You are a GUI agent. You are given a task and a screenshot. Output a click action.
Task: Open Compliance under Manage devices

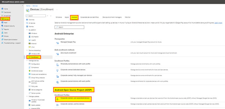[35, 67]
